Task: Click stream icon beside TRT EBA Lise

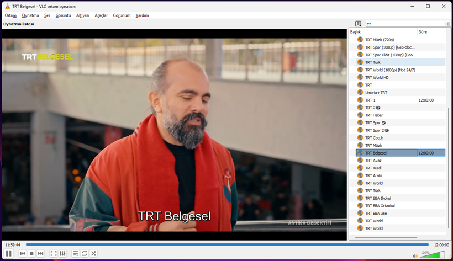Action: [x=360, y=213]
